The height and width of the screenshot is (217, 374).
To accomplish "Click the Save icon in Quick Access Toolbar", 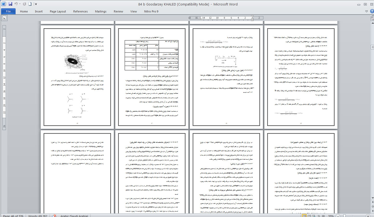I will pos(10,4).
